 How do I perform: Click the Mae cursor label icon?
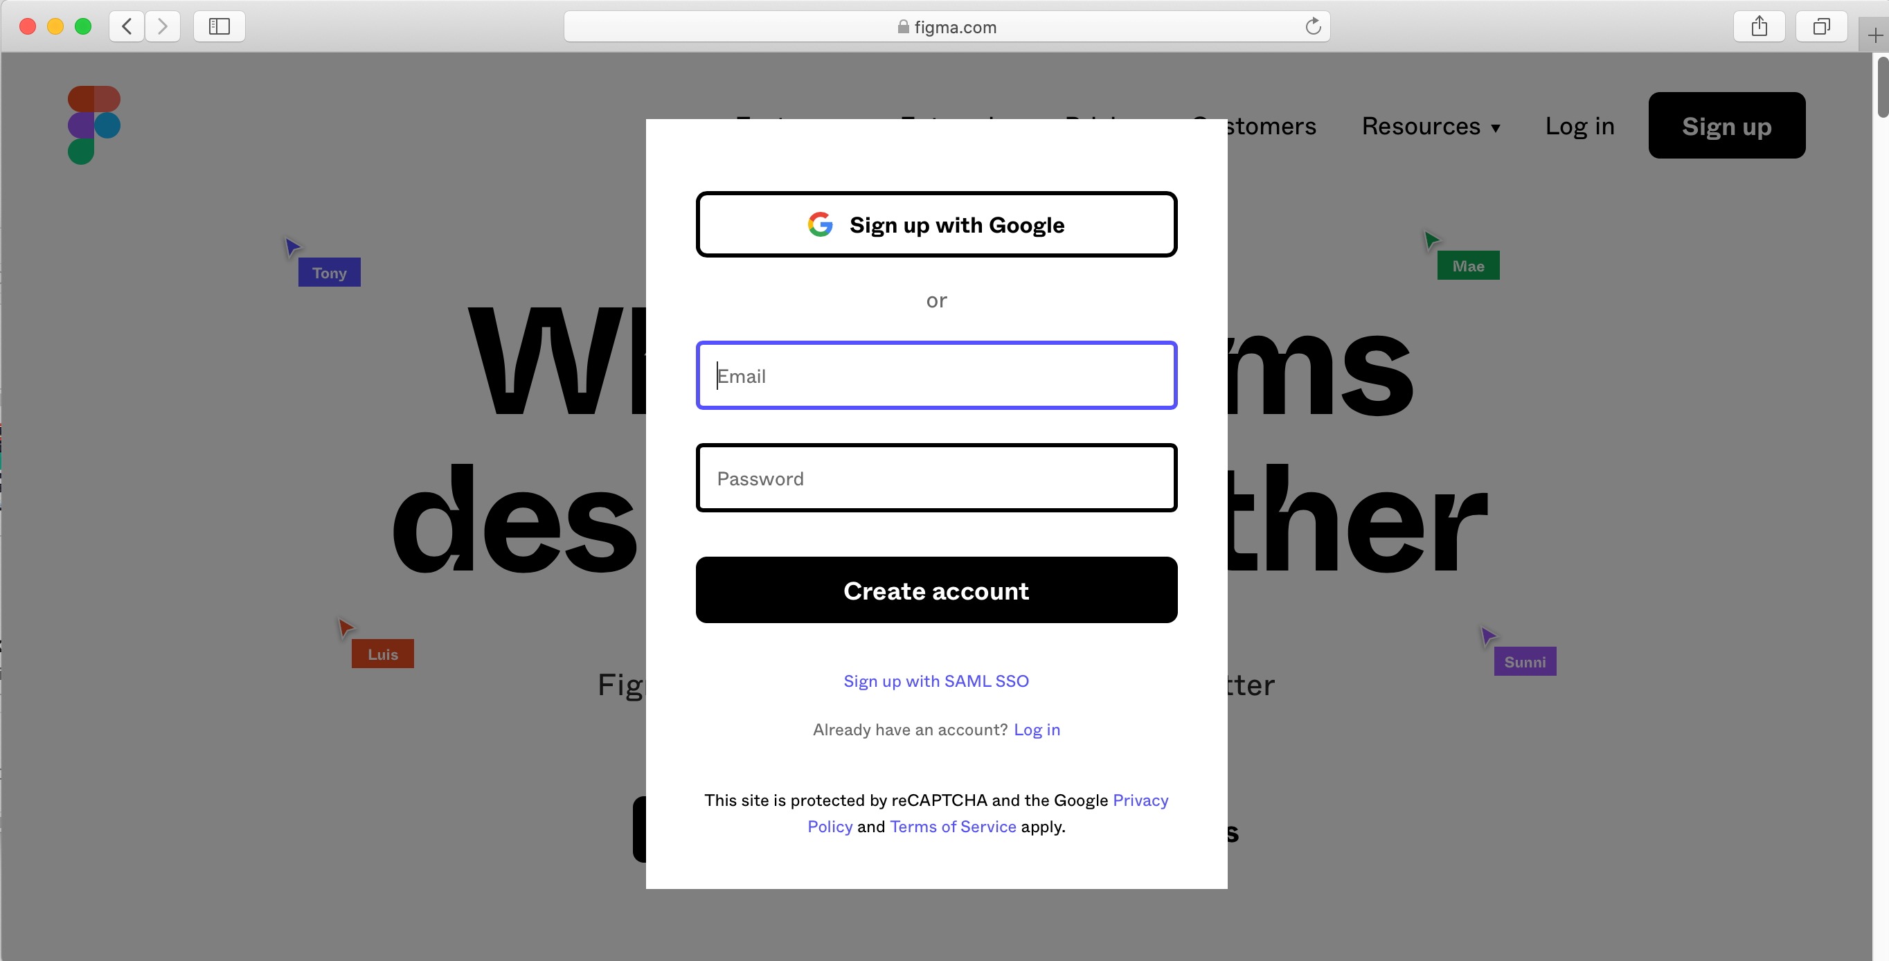(x=1469, y=264)
